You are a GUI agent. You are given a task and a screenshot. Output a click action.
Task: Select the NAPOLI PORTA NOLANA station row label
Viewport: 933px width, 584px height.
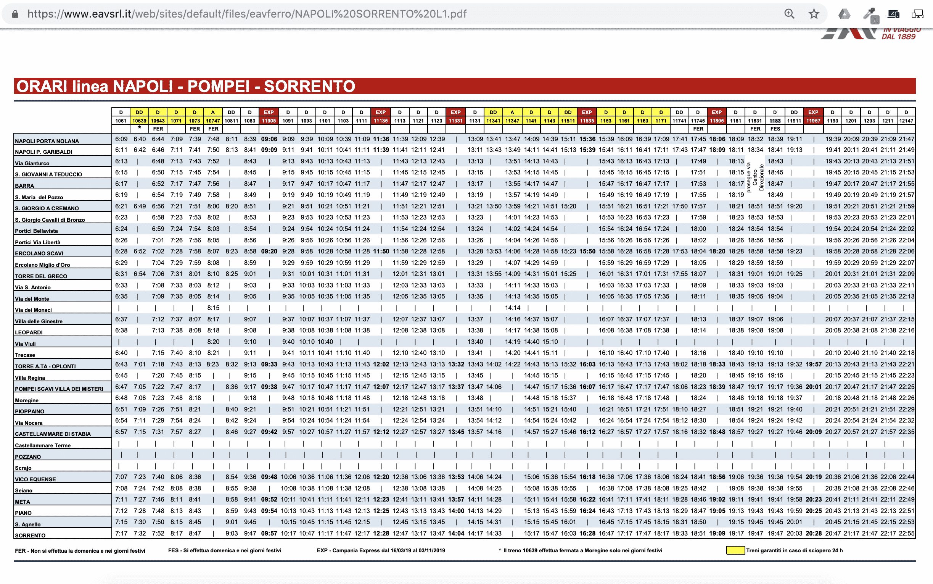pyautogui.click(x=47, y=141)
